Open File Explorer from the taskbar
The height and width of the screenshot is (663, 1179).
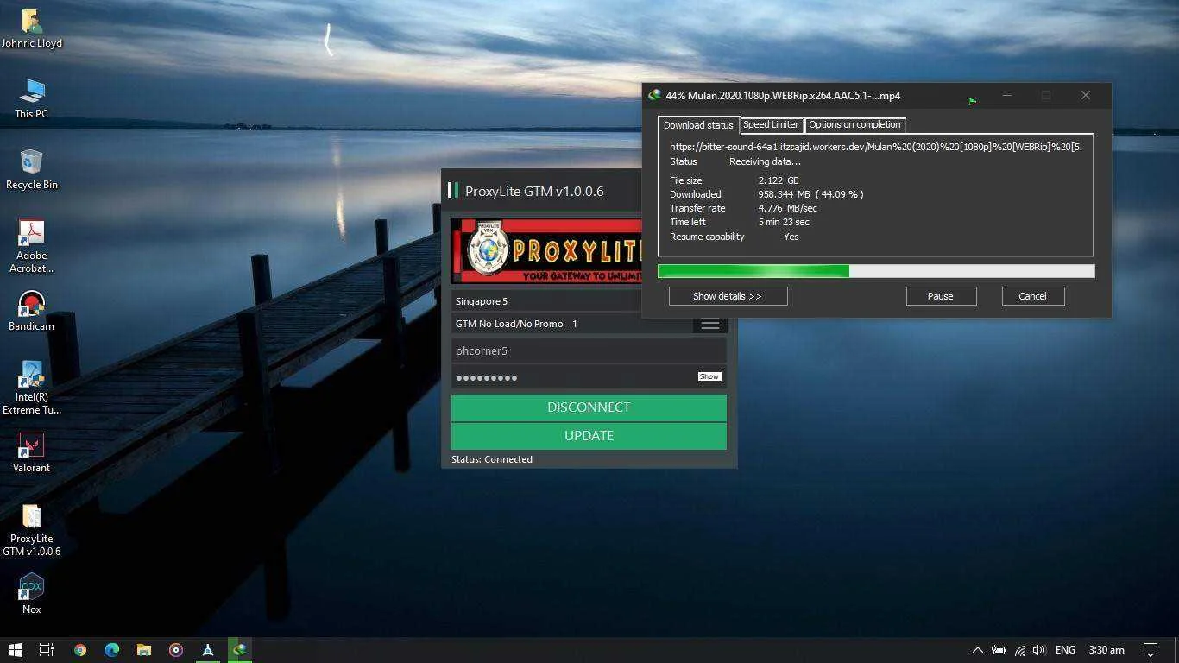tap(144, 650)
